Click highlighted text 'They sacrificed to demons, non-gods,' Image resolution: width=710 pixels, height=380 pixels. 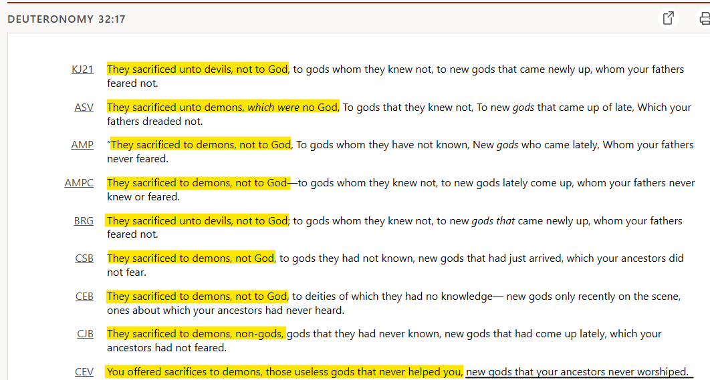pyautogui.click(x=196, y=334)
